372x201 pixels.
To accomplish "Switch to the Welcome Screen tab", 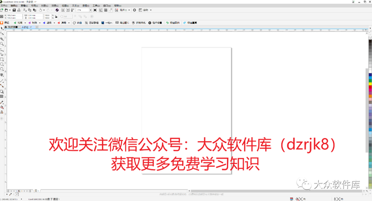I will tap(11, 27).
